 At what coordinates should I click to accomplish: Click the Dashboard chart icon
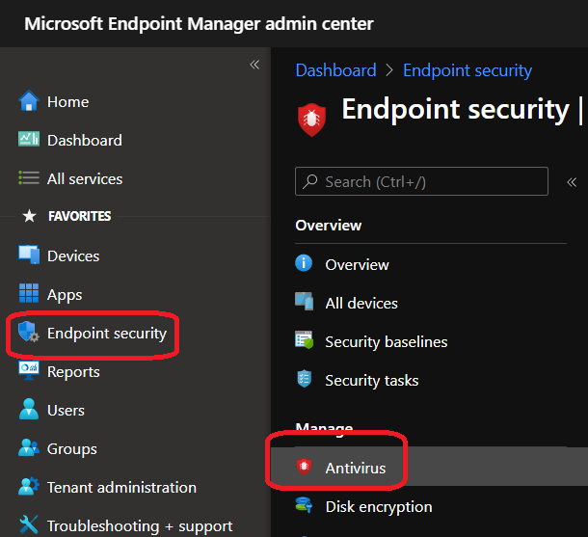(29, 140)
